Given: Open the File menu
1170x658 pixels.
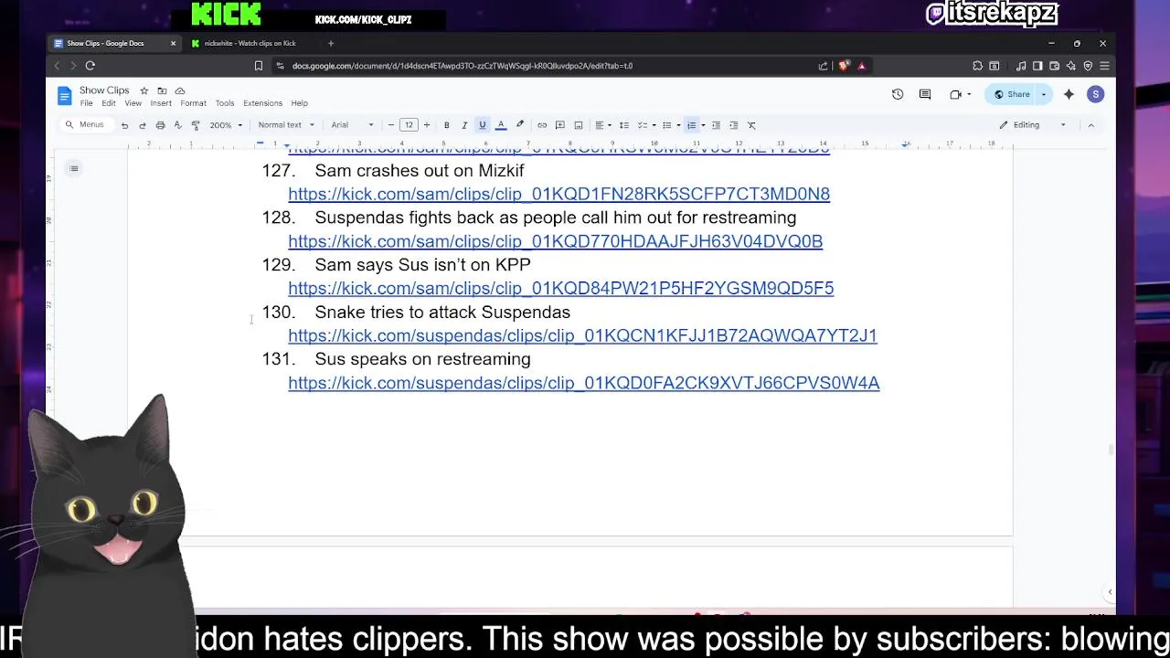Looking at the screenshot, I should [x=86, y=103].
